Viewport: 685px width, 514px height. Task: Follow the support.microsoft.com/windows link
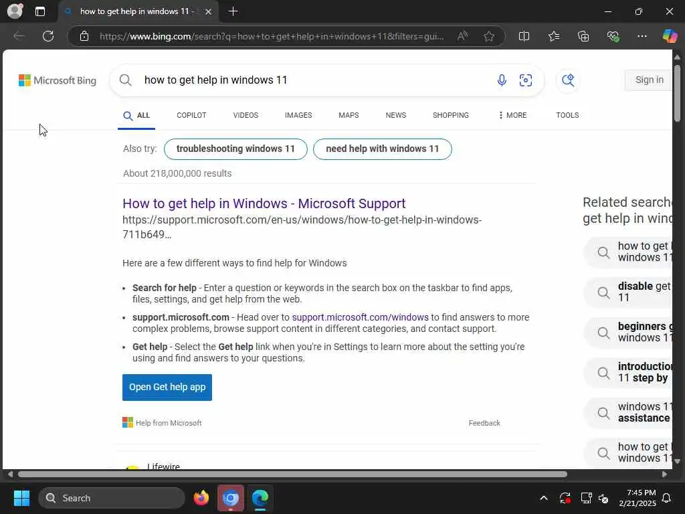(360, 317)
